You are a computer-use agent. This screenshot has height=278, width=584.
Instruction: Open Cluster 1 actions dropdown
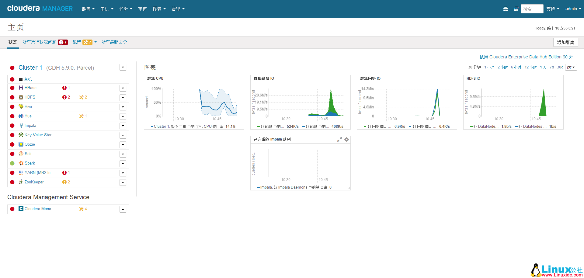click(x=123, y=68)
